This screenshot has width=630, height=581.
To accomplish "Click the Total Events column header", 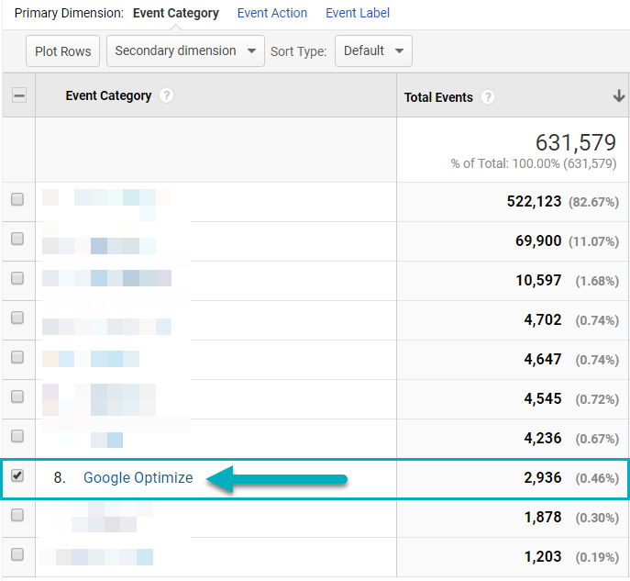I will 438,97.
